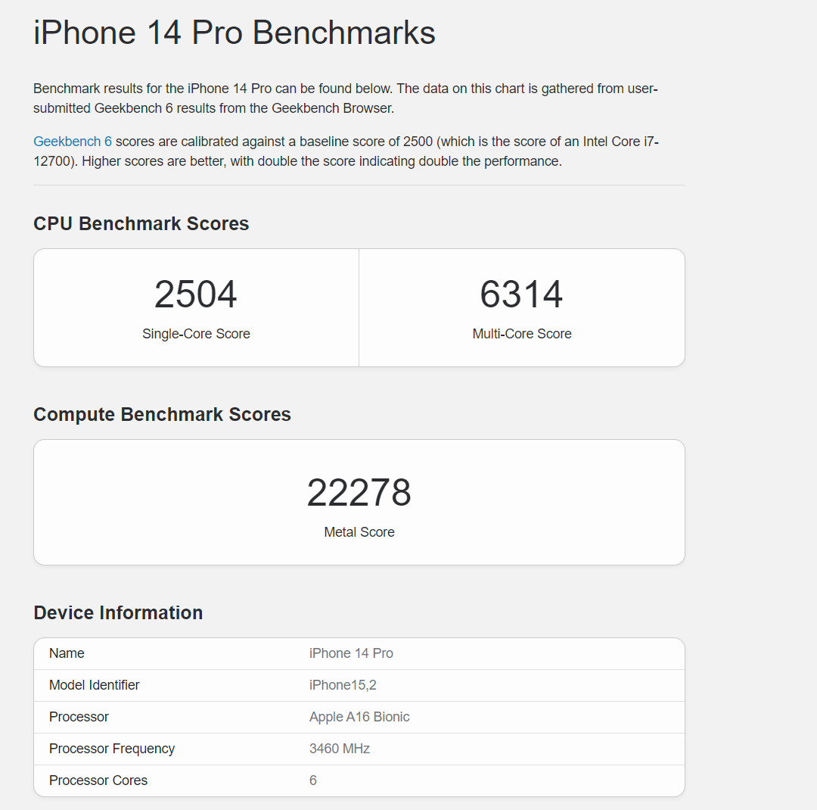Select the iPhone15,2 identifier value

point(343,685)
